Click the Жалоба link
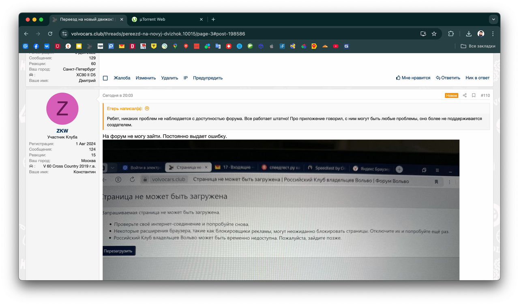Image resolution: width=519 pixels, height=305 pixels. tap(122, 78)
